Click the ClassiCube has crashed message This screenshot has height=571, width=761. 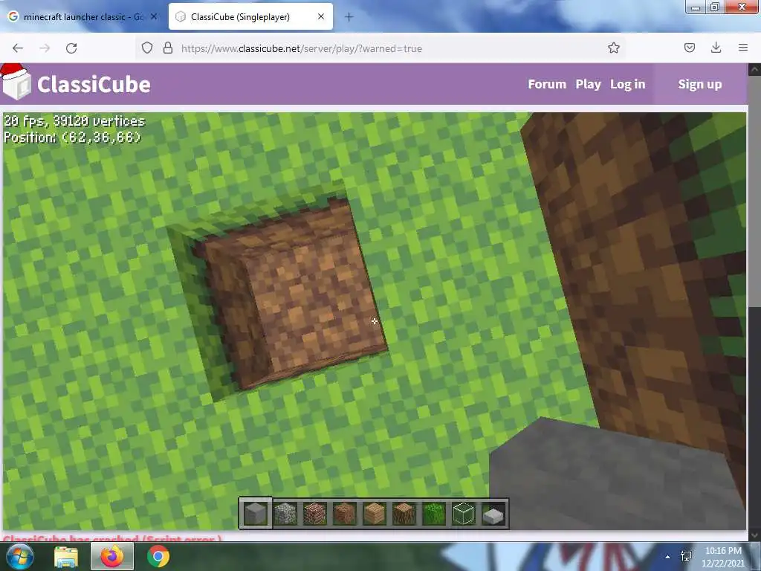coord(112,538)
